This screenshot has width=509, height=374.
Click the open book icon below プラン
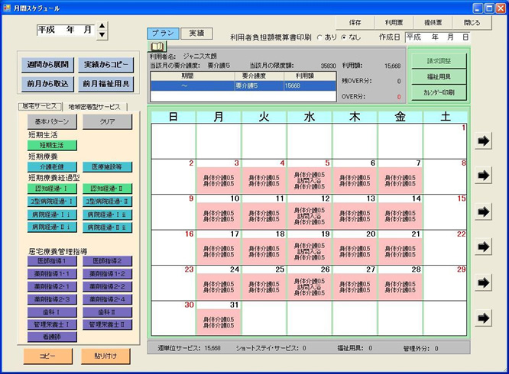coord(158,47)
